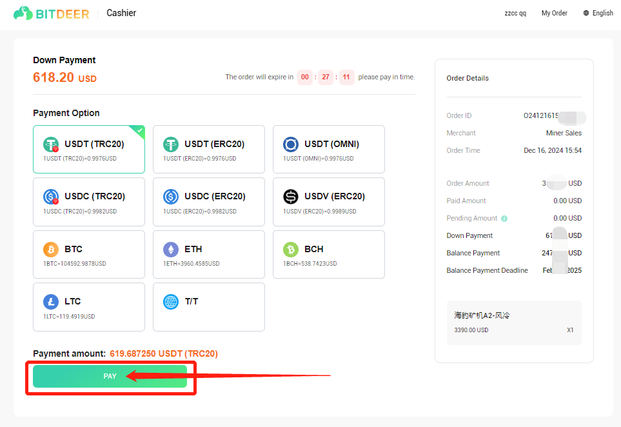This screenshot has height=427, width=621.
Task: Click the orange Bitcoin BTC icon
Action: point(51,249)
